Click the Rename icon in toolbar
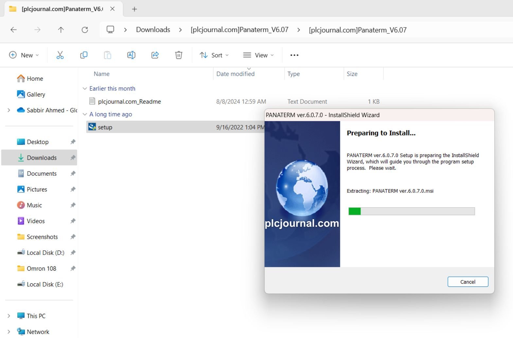The width and height of the screenshot is (513, 338). [x=131, y=55]
